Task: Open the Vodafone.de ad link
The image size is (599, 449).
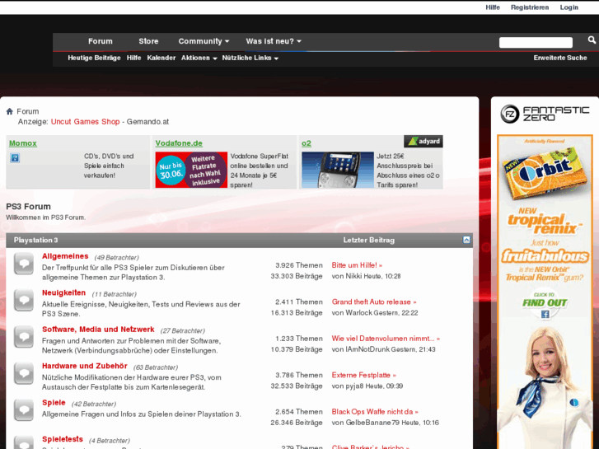Action: click(x=179, y=143)
